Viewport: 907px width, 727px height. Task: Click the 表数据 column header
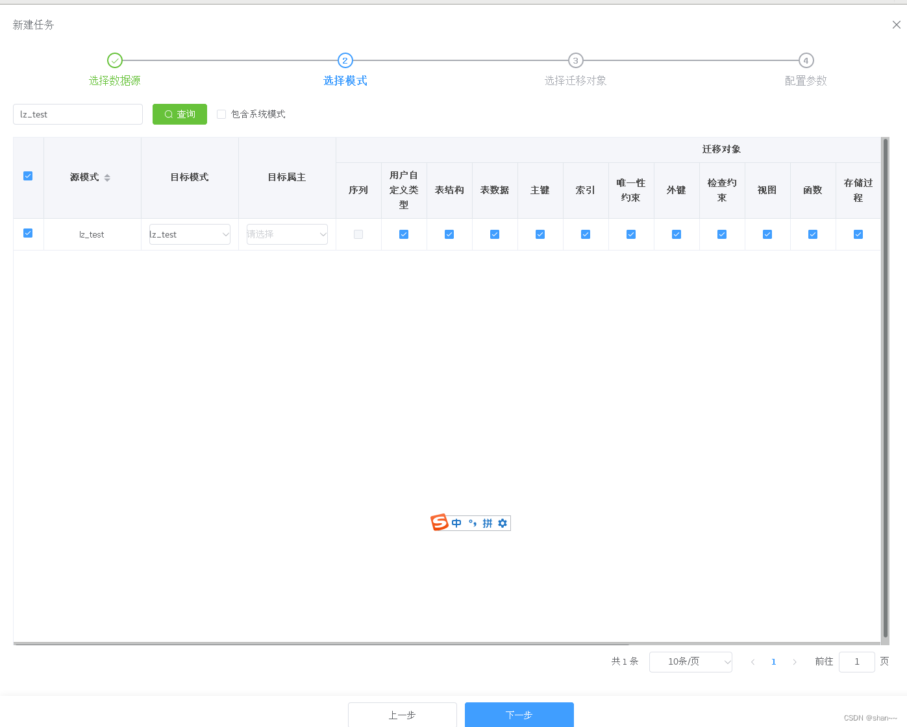tap(495, 190)
